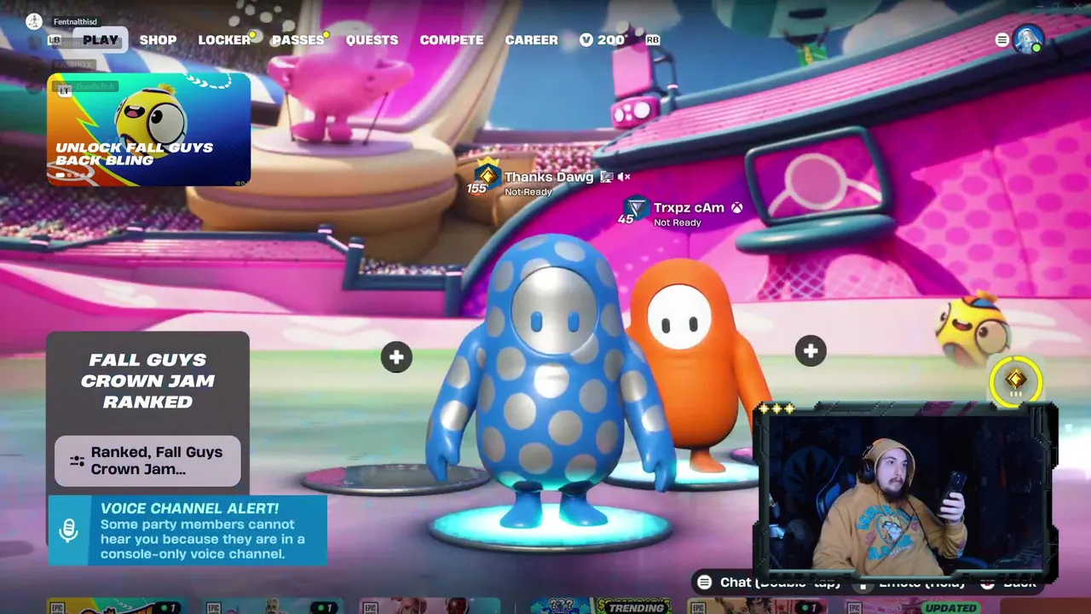Open the QUESTS tab

(x=372, y=40)
